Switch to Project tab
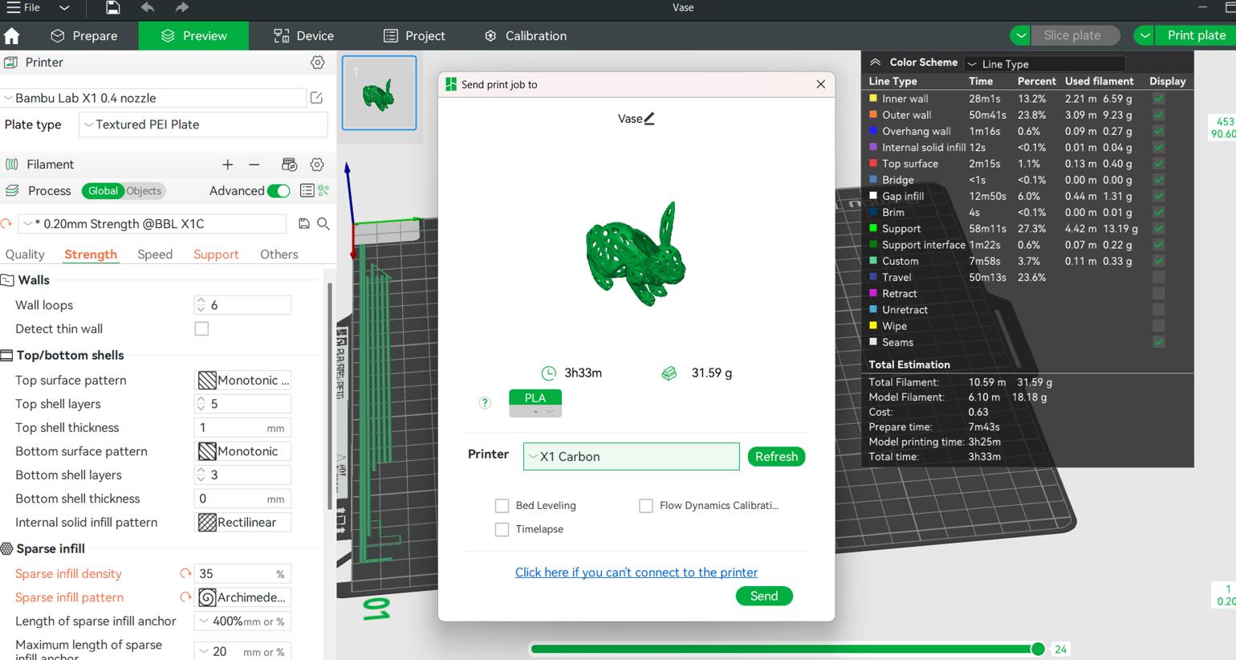The width and height of the screenshot is (1236, 660). tap(414, 36)
